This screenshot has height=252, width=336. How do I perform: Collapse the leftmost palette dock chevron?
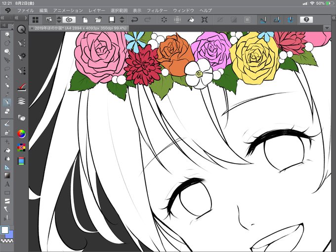click(2, 18)
